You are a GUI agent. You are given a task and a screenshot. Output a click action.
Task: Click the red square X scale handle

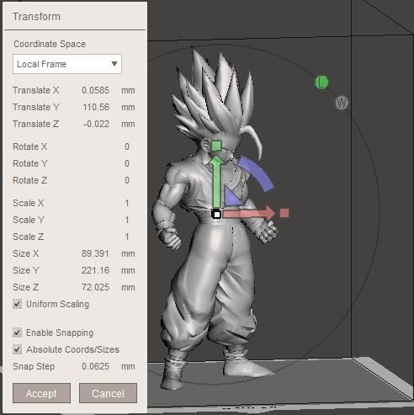tap(284, 213)
